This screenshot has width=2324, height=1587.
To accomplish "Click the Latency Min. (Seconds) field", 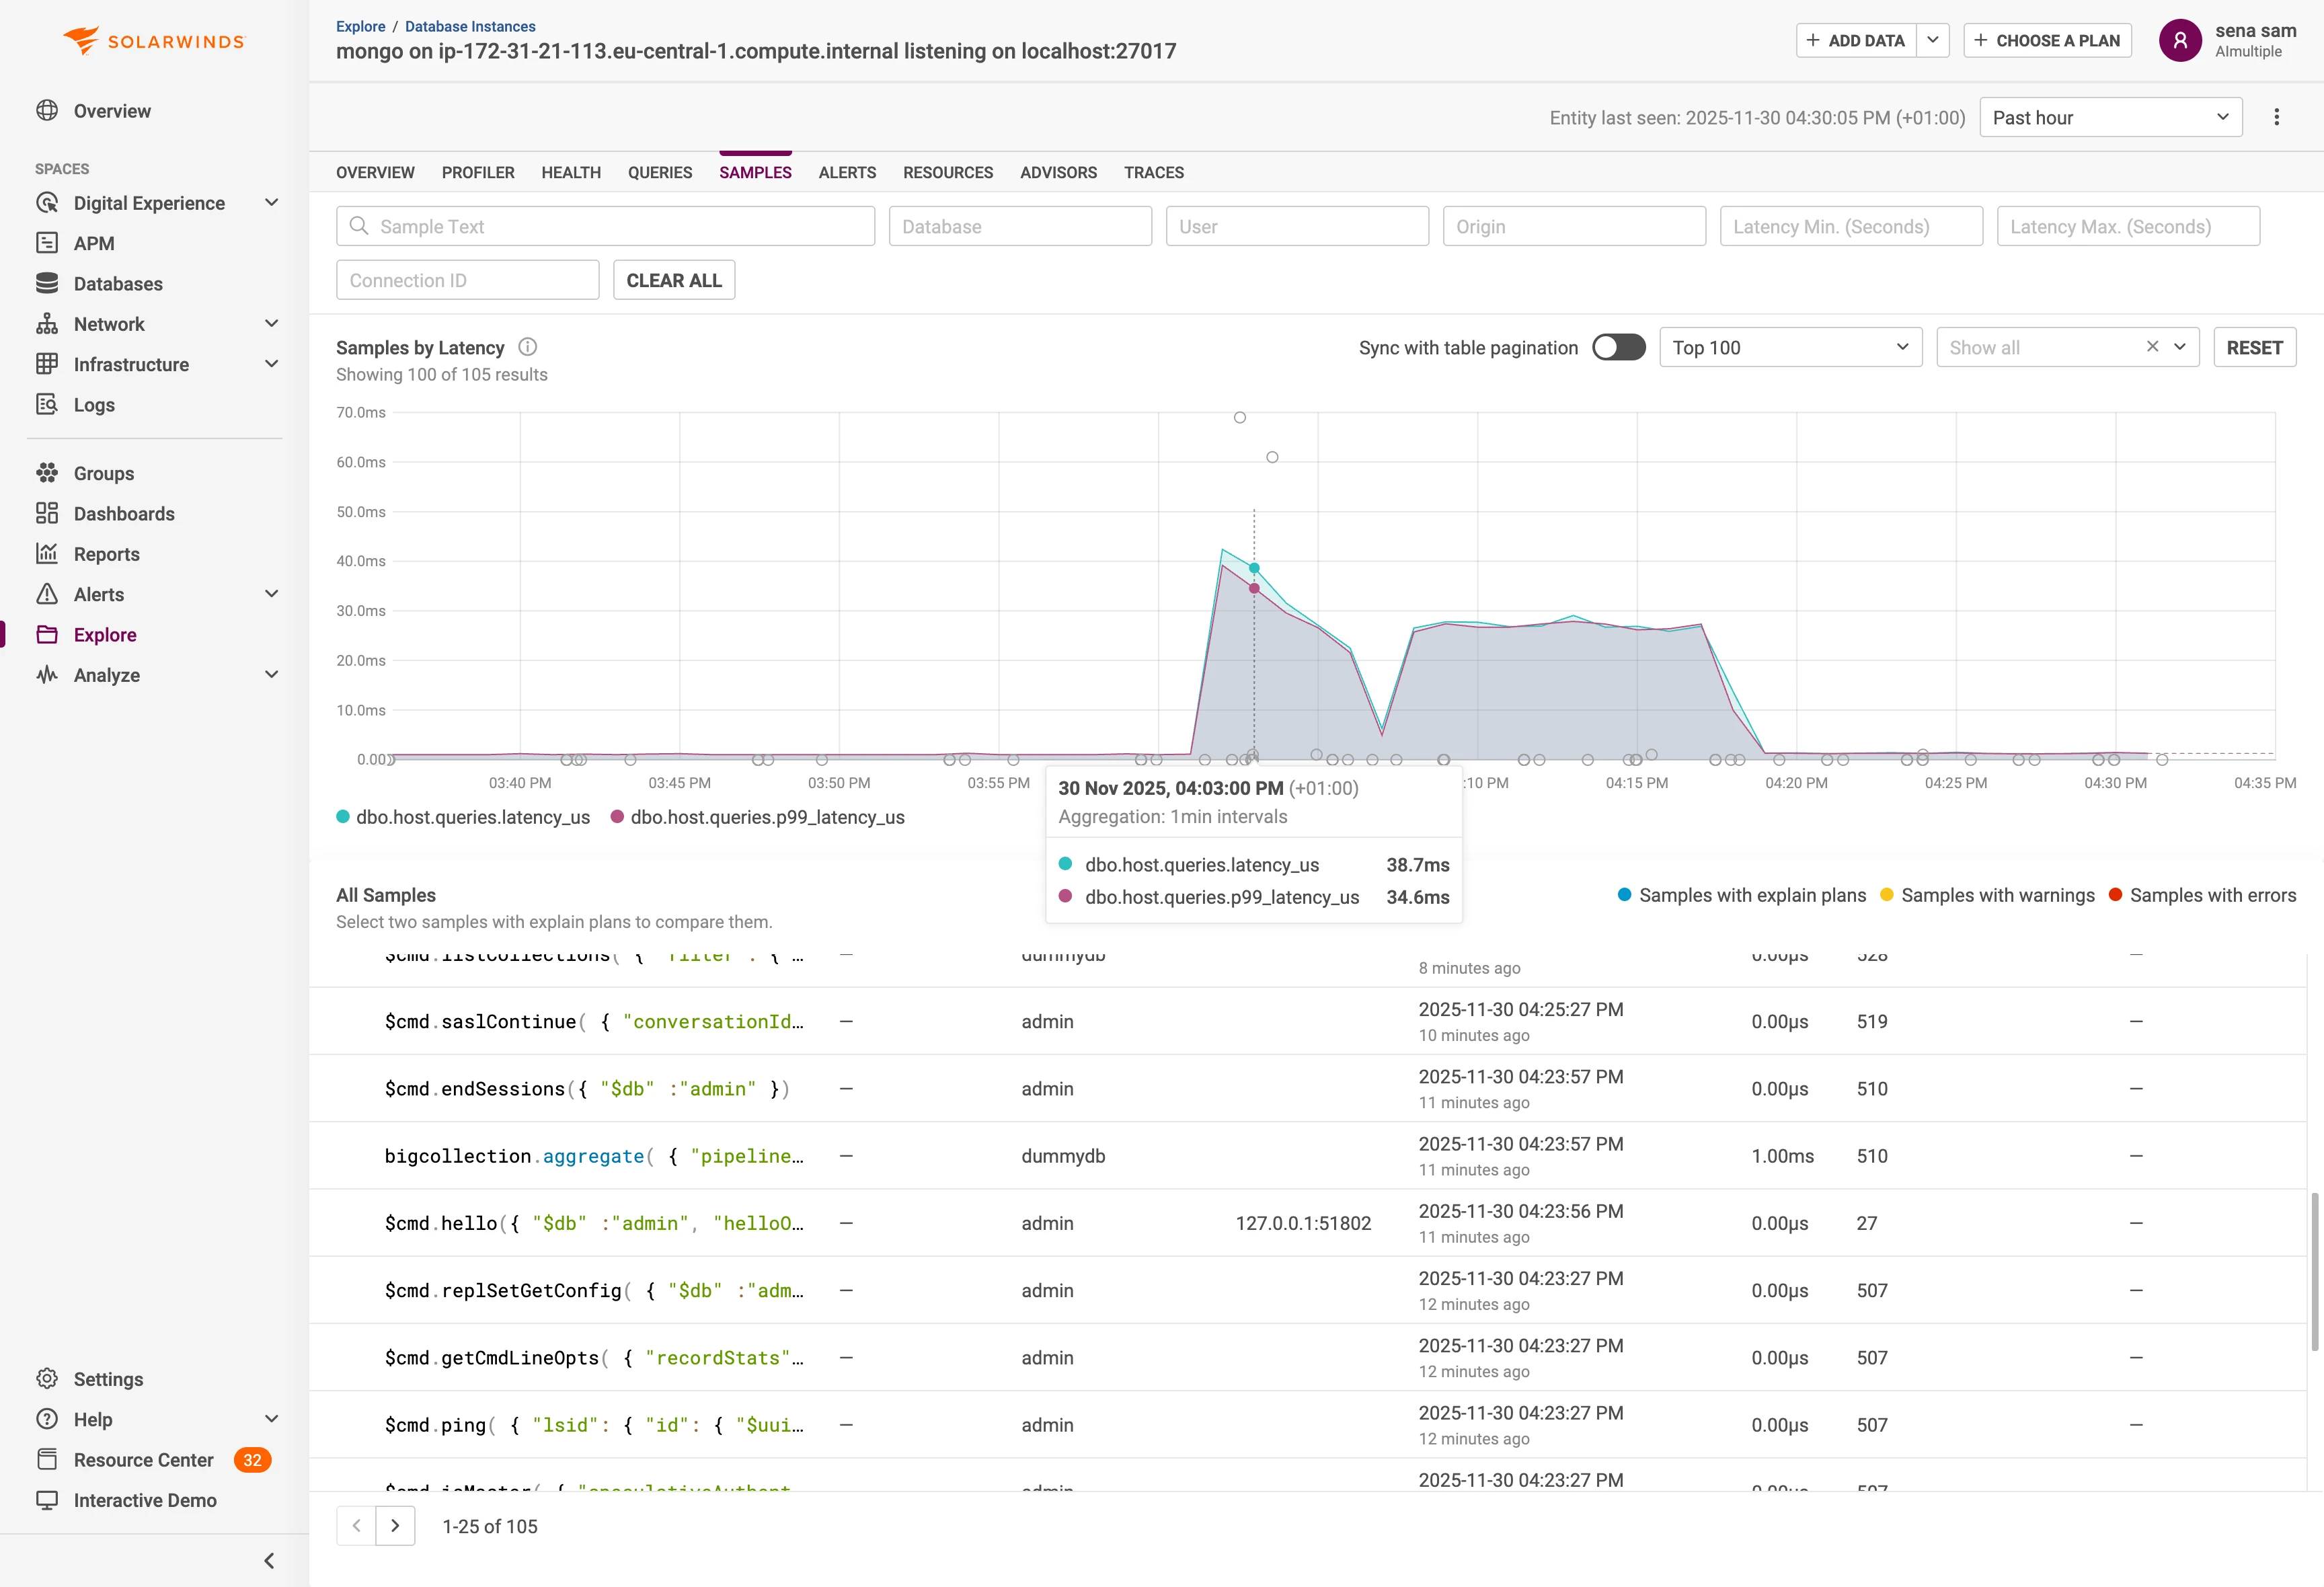I will pos(1851,226).
